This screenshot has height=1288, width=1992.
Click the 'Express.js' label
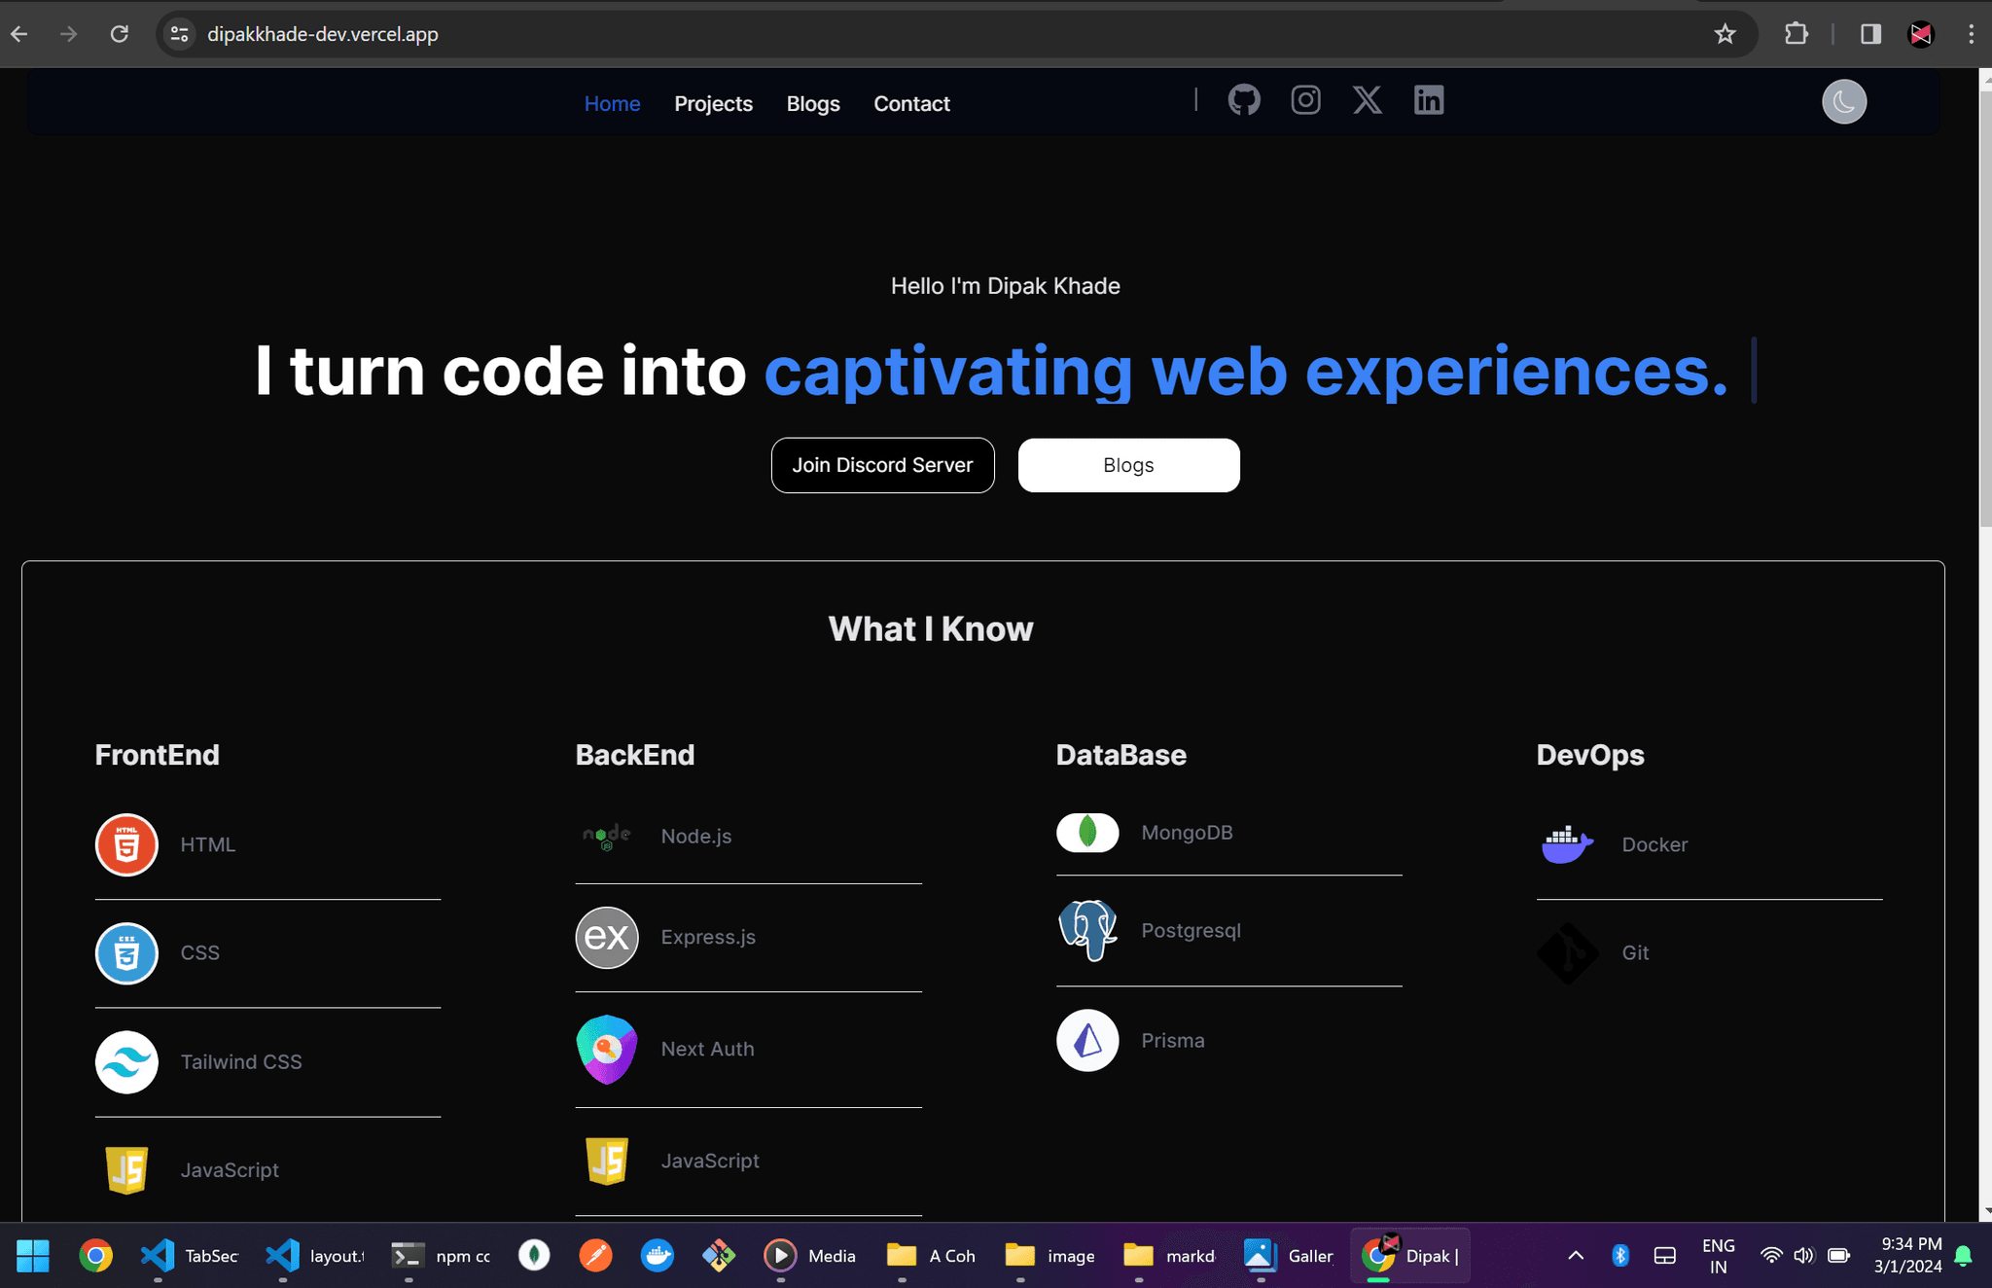pyautogui.click(x=707, y=937)
